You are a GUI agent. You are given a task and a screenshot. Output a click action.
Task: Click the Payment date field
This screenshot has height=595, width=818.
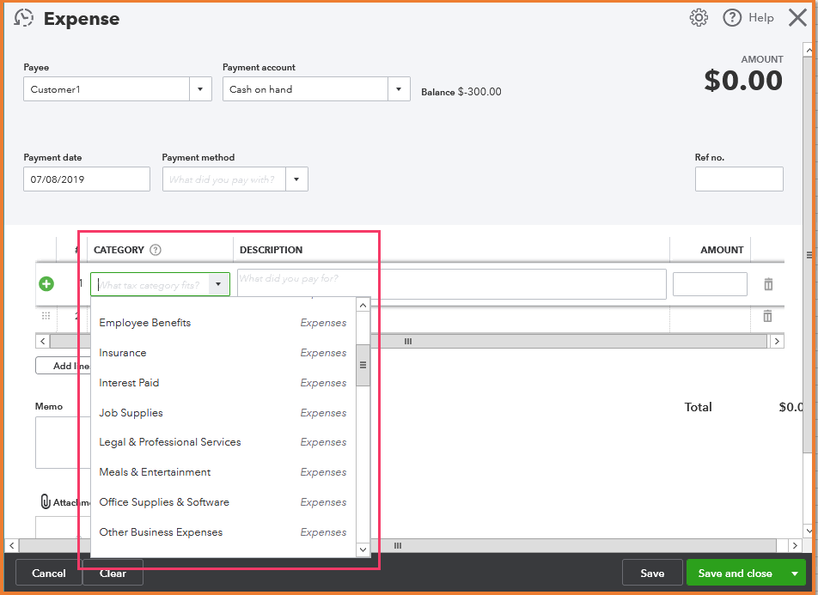tap(87, 179)
